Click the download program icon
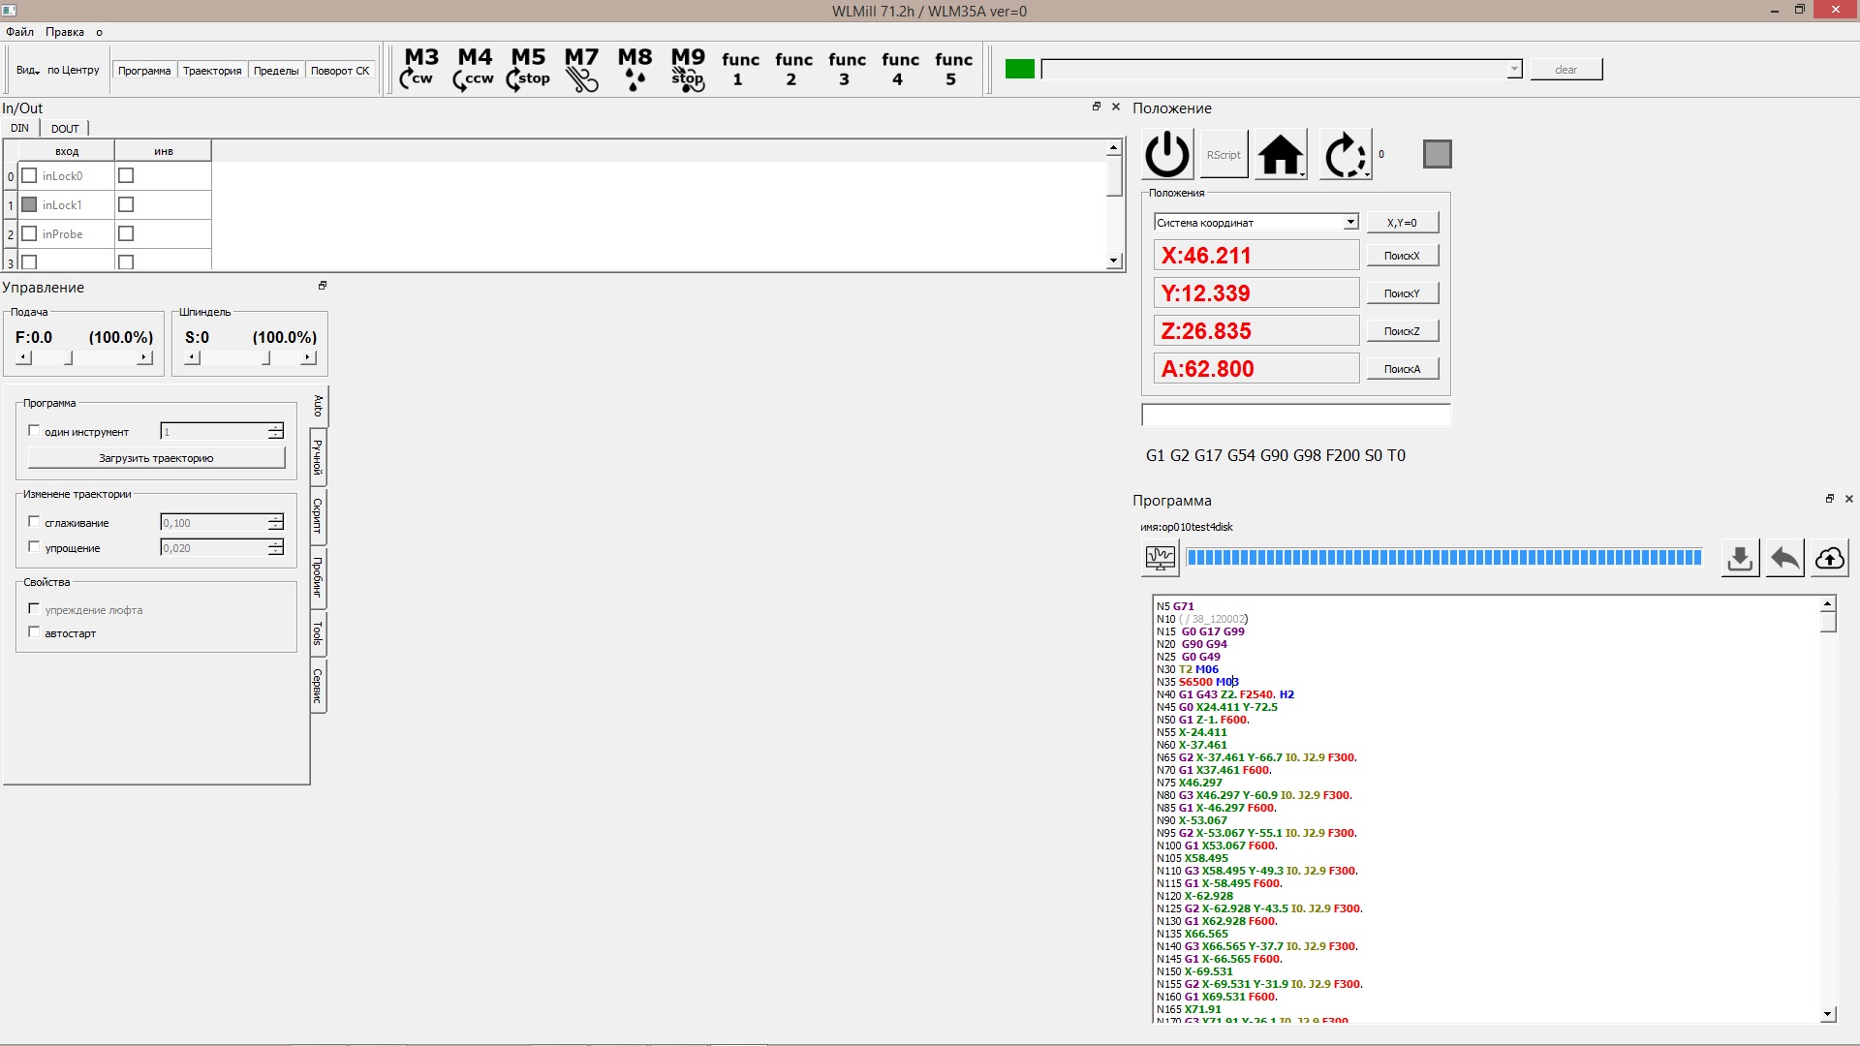This screenshot has height=1046, width=1860. [1740, 559]
